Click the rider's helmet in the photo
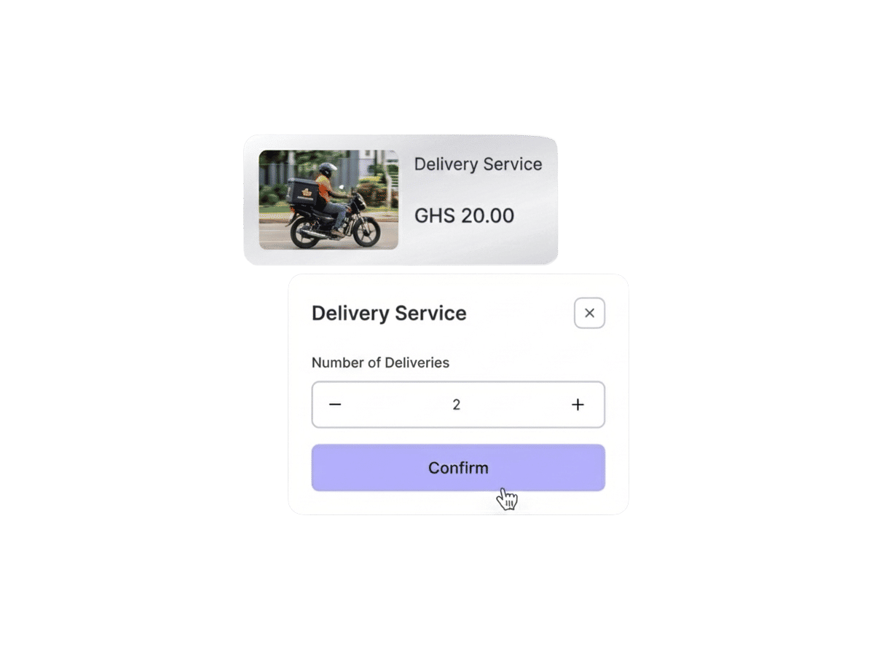 (328, 170)
